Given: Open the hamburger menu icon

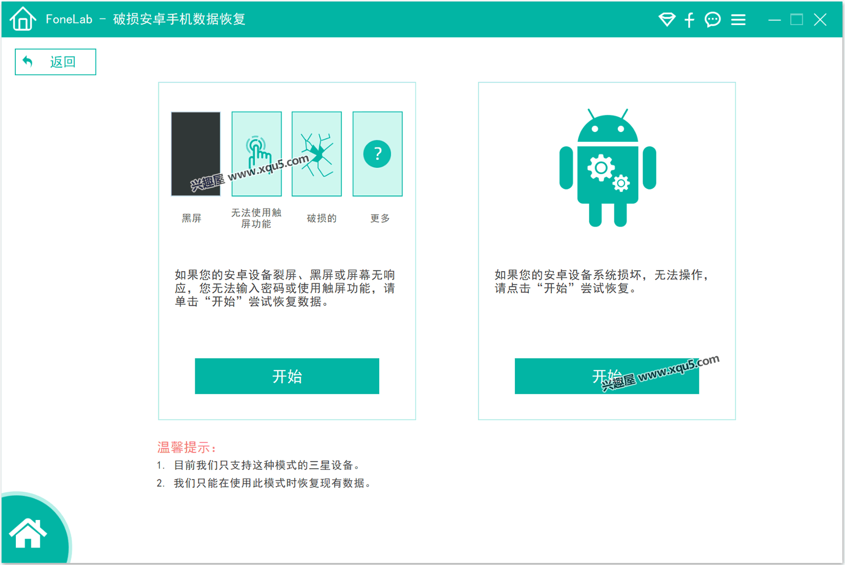Looking at the screenshot, I should (x=738, y=19).
